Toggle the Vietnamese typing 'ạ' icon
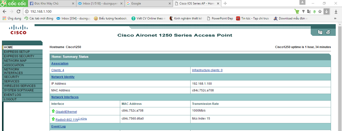Viewport: 342px width, 131px height. tap(314, 11)
